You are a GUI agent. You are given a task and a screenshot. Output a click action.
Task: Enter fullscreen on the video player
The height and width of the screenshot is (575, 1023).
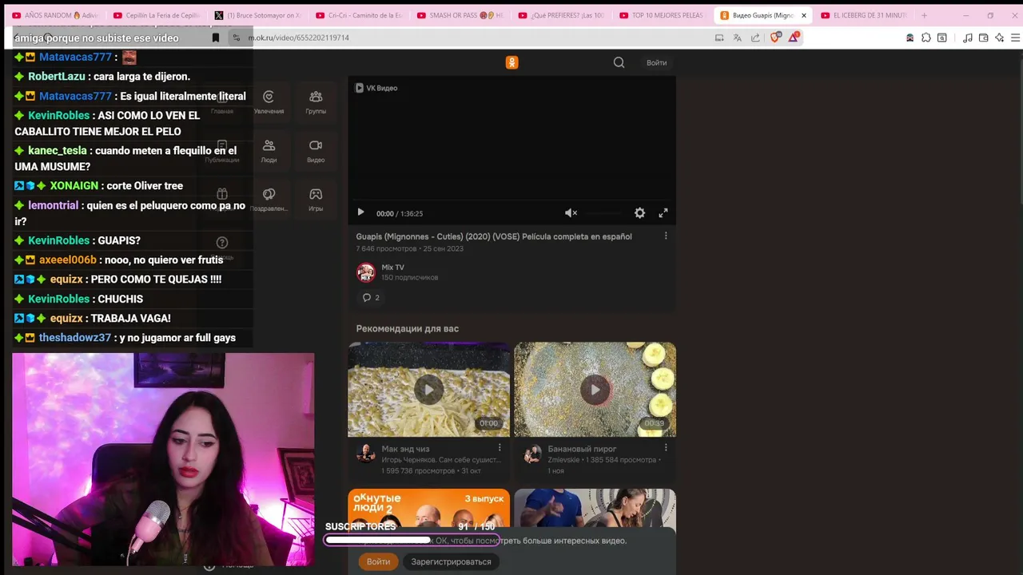click(663, 212)
